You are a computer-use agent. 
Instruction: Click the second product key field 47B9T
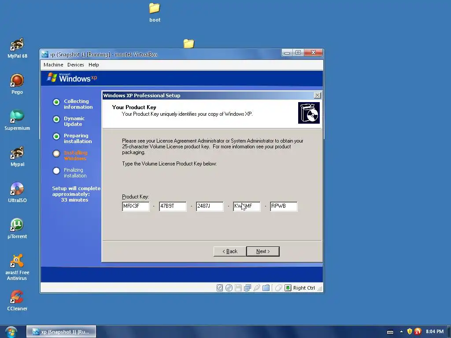pos(173,206)
